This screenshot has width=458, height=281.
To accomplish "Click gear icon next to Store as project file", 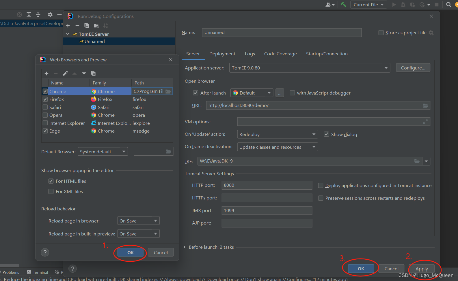I will [431, 33].
